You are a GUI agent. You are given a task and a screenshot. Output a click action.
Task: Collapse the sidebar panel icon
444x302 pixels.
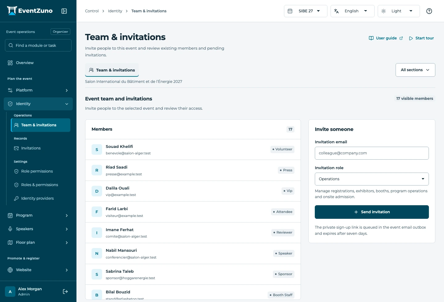coord(64,11)
